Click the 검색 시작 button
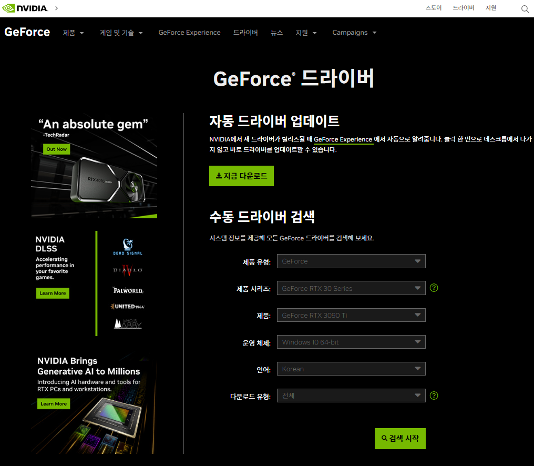The height and width of the screenshot is (466, 534). click(400, 439)
